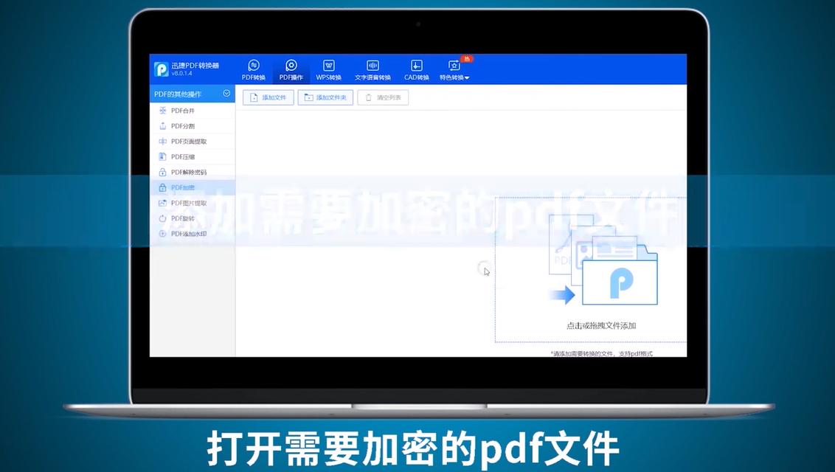The image size is (835, 472).
Task: Click the PDF加密 lock icon
Action: click(x=162, y=188)
